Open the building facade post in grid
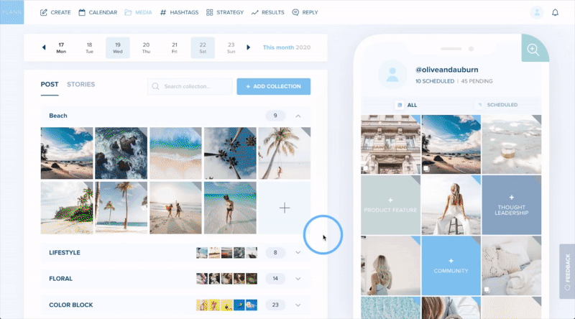 pyautogui.click(x=390, y=144)
